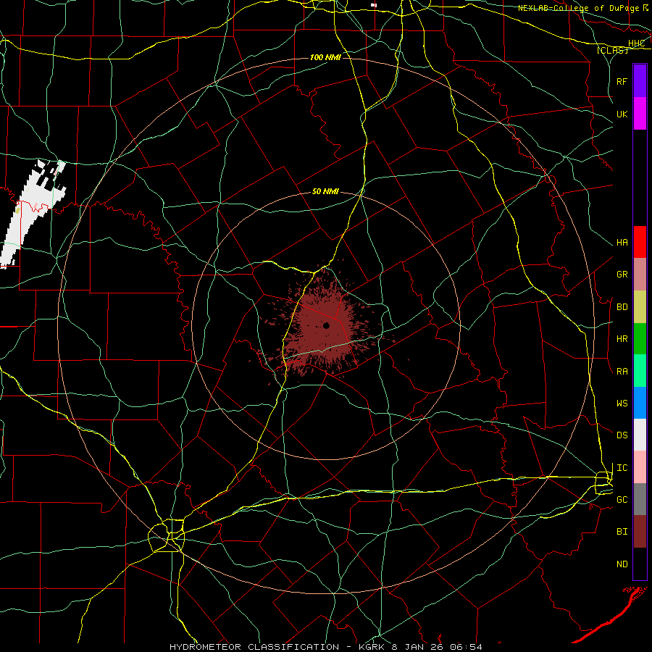Click the DS legend label
The width and height of the screenshot is (652, 652).
coord(622,435)
